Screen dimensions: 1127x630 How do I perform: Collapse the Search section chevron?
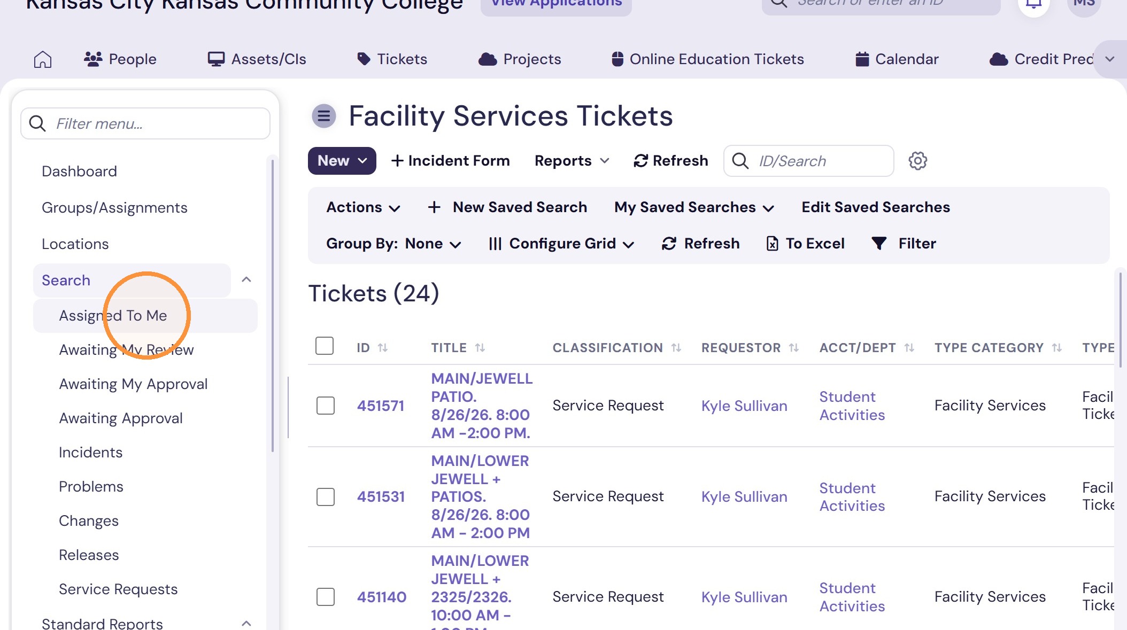tap(246, 279)
